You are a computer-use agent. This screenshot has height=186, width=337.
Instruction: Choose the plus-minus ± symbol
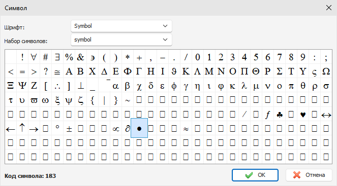coord(69,129)
